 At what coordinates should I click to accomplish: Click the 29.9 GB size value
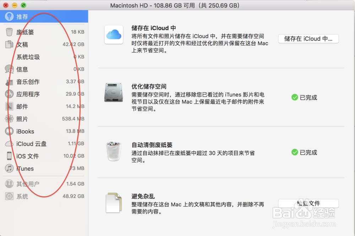(75, 94)
